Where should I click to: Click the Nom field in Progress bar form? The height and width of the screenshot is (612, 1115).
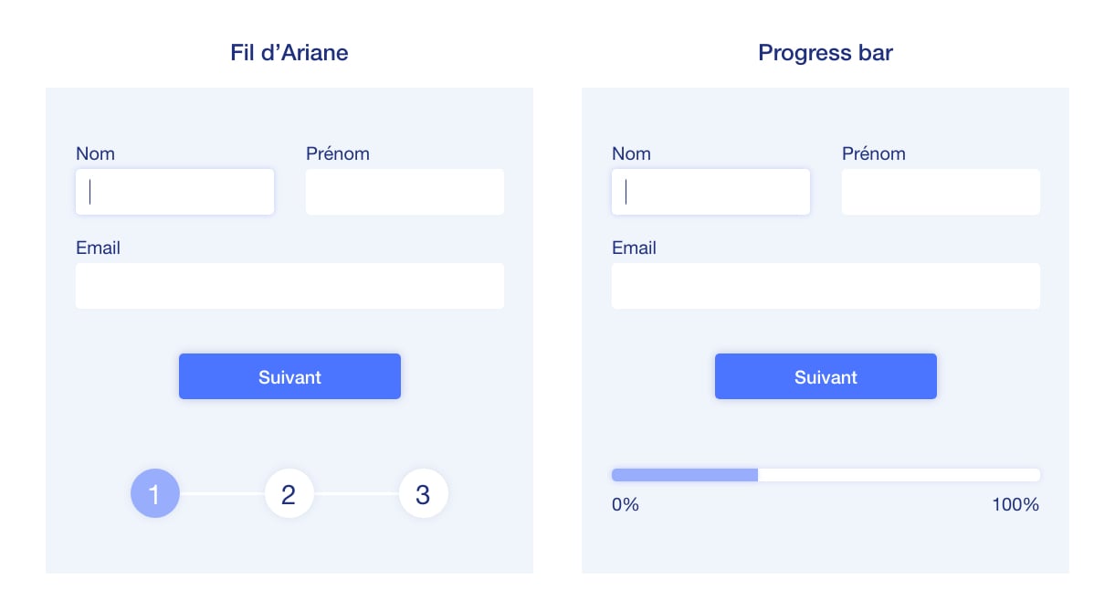tap(710, 192)
